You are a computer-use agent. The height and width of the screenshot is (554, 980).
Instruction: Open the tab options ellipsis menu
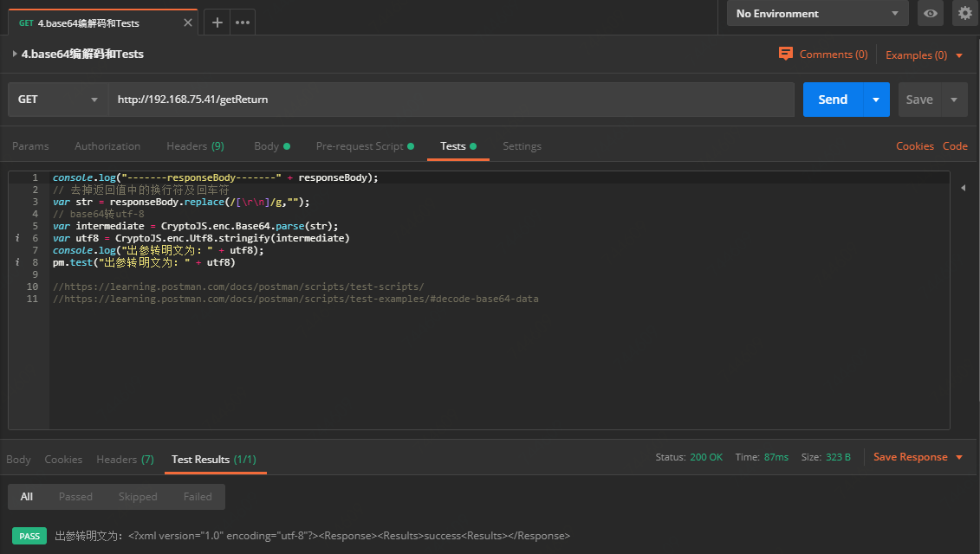(243, 23)
